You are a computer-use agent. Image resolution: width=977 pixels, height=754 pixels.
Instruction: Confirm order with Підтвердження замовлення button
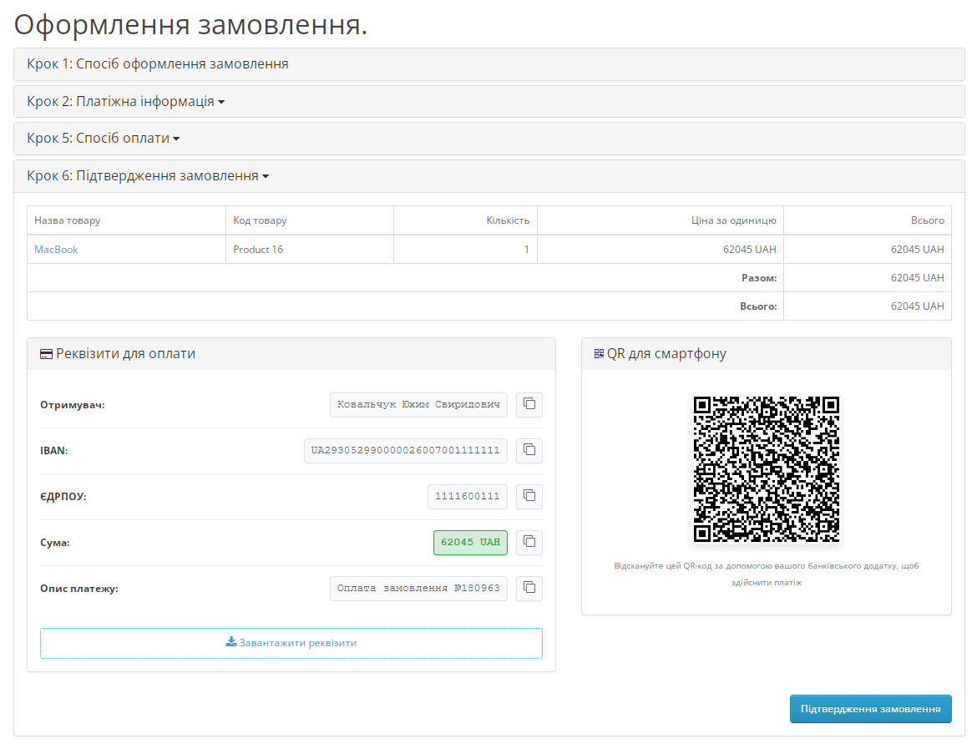(870, 709)
